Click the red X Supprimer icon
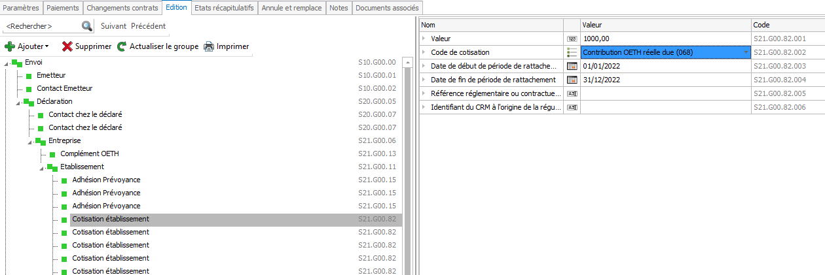Image resolution: width=825 pixels, height=275 pixels. [x=67, y=46]
